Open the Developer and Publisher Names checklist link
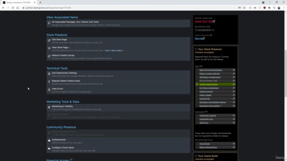Viewport: 287px width, 161px height. click(213, 102)
